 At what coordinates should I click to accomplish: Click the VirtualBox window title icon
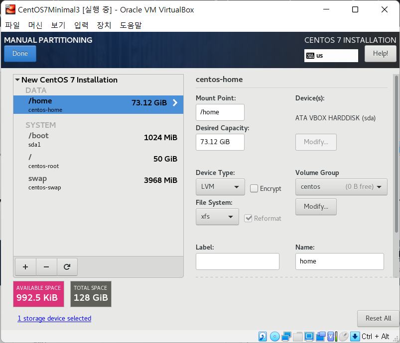coord(10,9)
